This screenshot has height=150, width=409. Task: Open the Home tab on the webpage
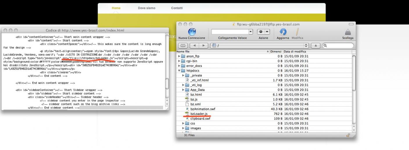coord(116,8)
